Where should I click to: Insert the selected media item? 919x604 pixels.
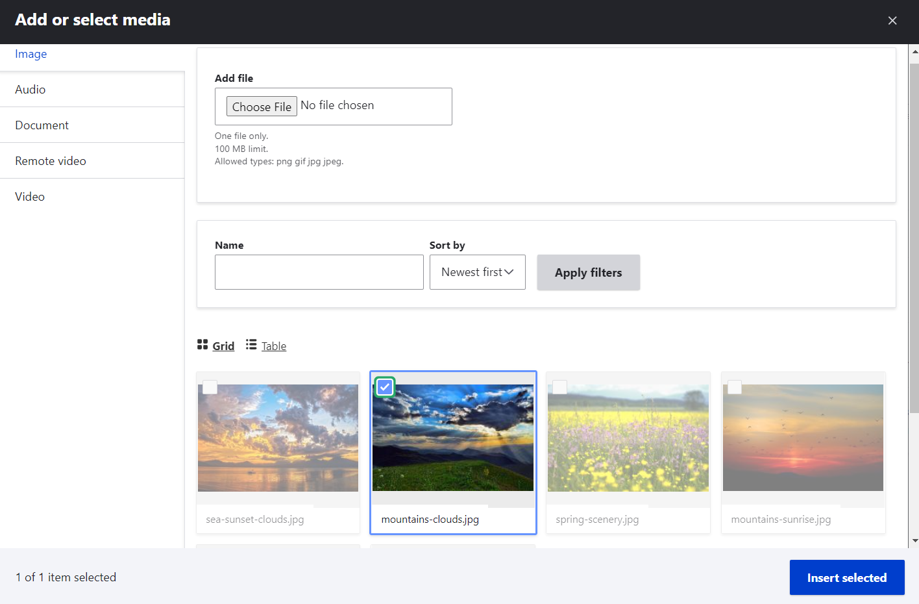pyautogui.click(x=846, y=577)
